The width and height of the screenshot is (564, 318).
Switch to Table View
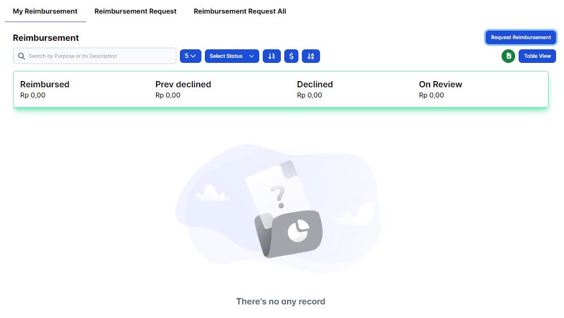537,56
